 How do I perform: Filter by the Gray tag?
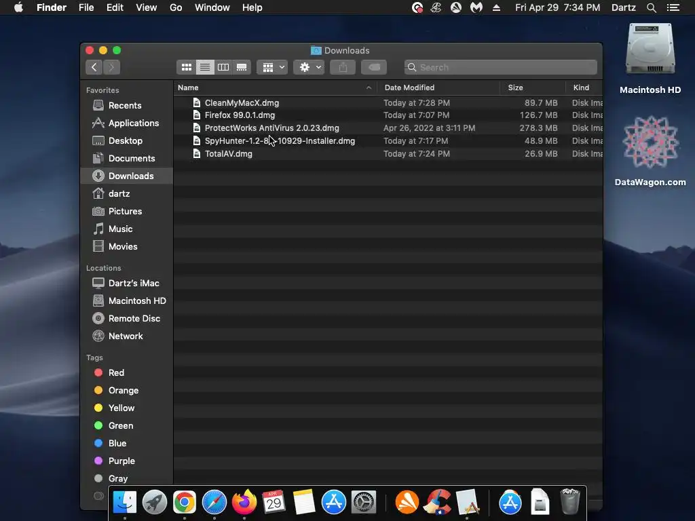click(126, 478)
